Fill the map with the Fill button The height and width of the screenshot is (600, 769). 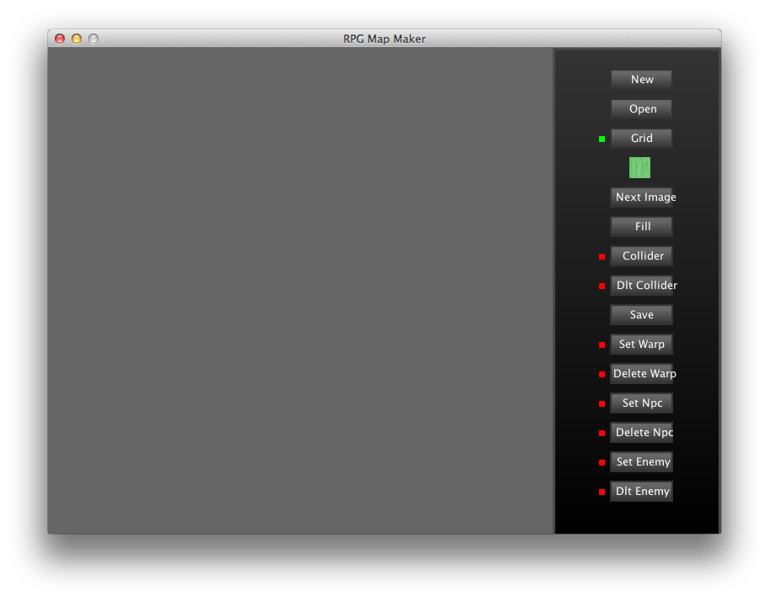[x=641, y=226]
